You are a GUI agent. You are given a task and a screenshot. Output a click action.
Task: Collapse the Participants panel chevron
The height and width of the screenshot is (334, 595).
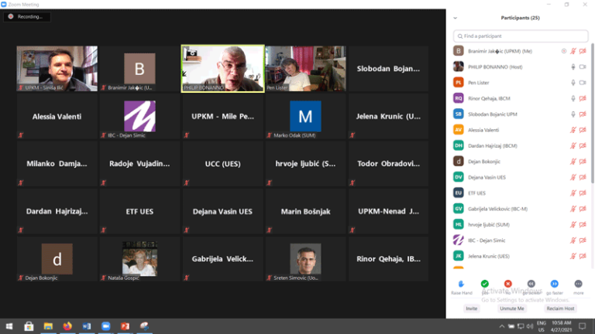pos(455,18)
